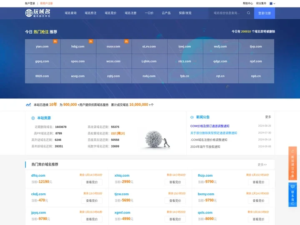300x225 pixels.
Task: Click the 200010 deleting domains count
Action: pyautogui.click(x=246, y=32)
